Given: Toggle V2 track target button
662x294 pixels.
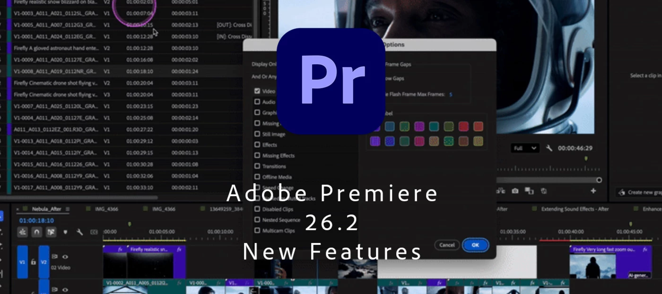Looking at the screenshot, I should [44, 261].
